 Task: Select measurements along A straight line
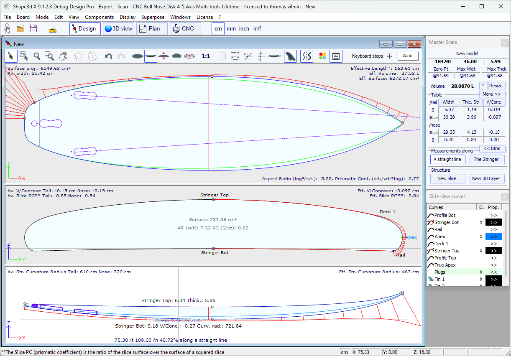pos(447,159)
